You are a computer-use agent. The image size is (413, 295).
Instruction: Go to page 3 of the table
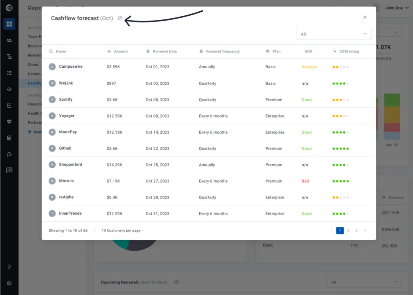pos(357,231)
